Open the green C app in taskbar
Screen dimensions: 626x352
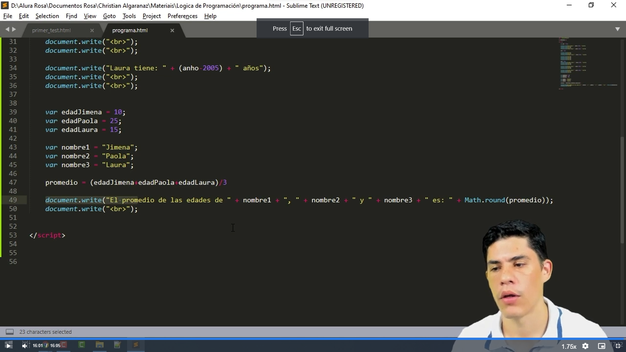(82, 345)
